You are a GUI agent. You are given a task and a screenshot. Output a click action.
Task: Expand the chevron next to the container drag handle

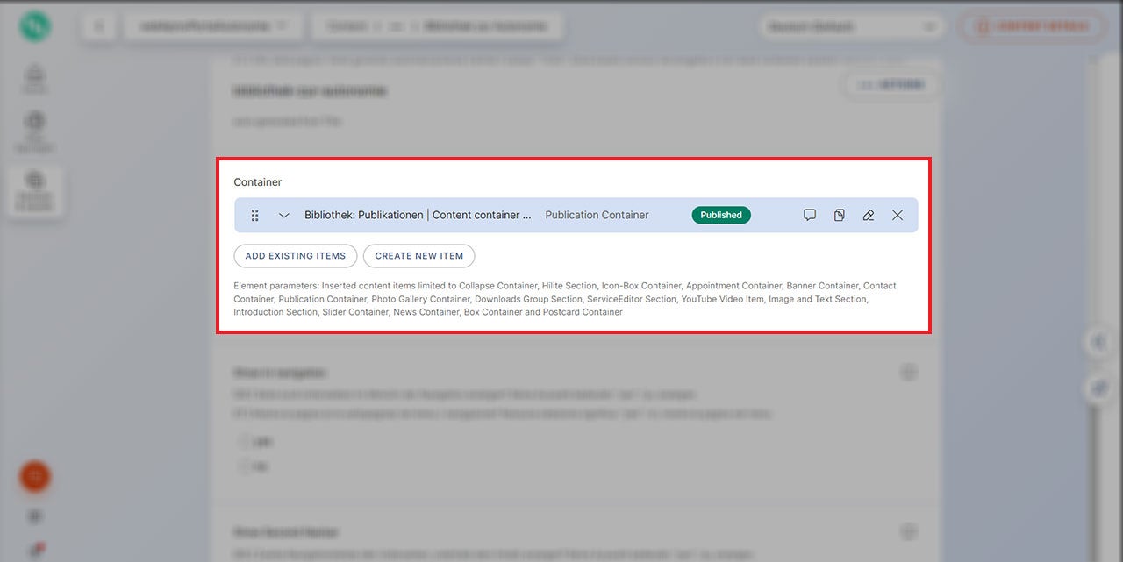(283, 215)
